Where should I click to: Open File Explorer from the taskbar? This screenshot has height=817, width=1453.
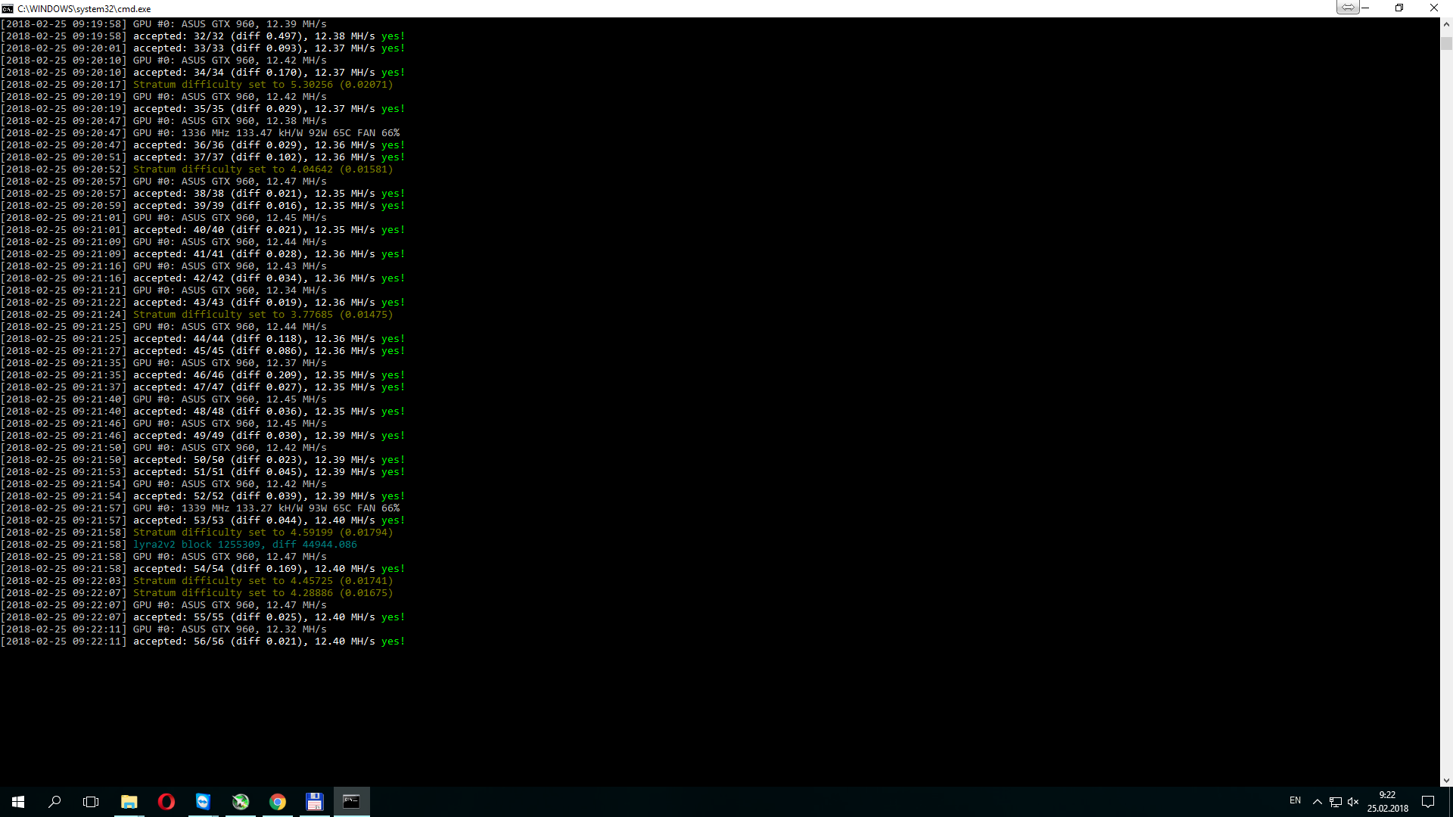click(129, 802)
